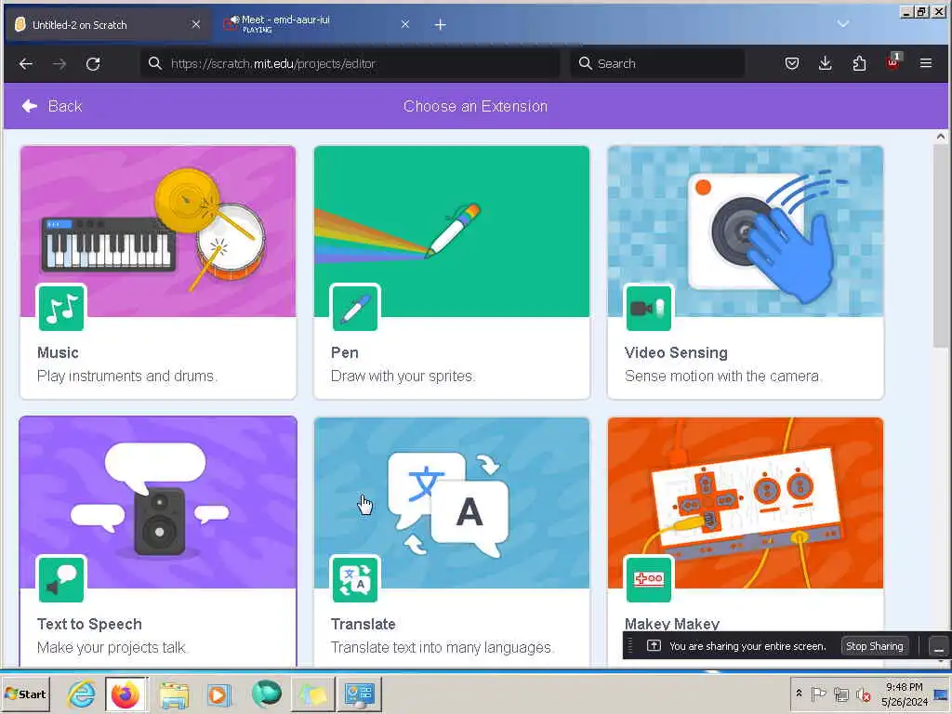
Task: Click the Back arrow in the extension header
Action: tap(29, 106)
